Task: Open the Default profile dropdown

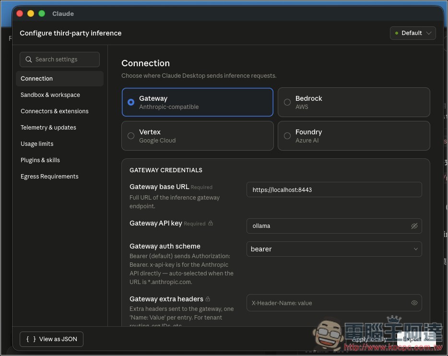Action: [413, 33]
